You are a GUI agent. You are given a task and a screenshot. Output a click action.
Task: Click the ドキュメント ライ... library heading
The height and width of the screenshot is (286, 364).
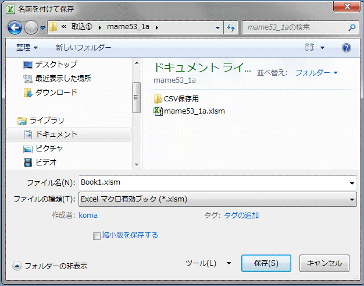pos(202,68)
